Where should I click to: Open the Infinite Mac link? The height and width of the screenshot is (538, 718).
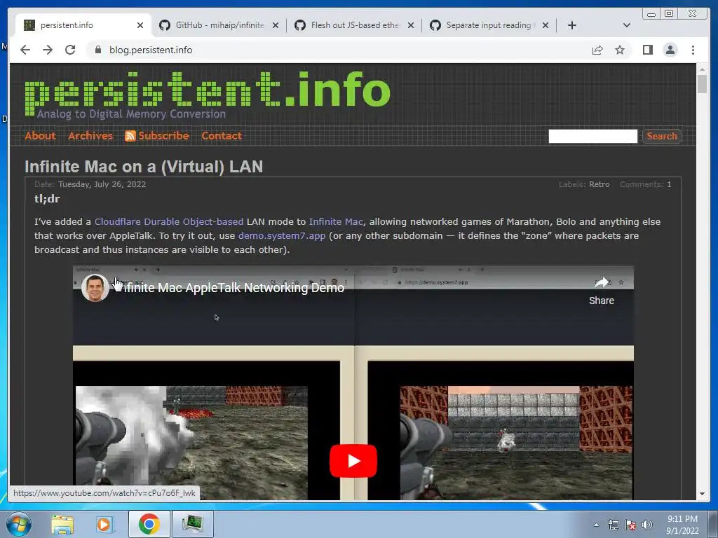point(336,221)
